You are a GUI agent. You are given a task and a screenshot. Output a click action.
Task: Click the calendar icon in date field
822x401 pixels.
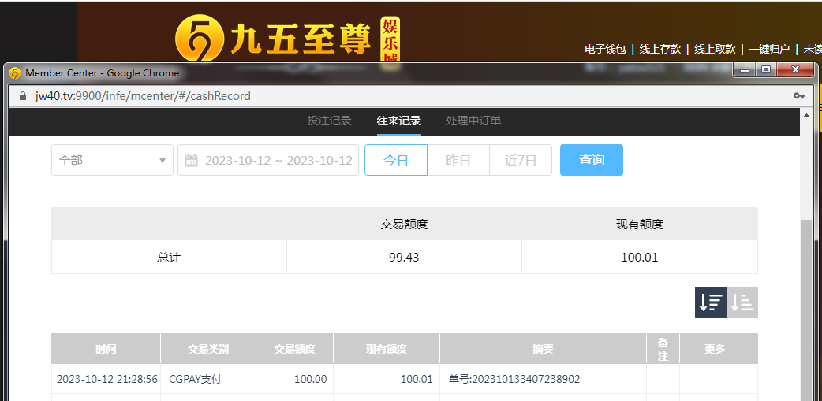click(x=192, y=160)
